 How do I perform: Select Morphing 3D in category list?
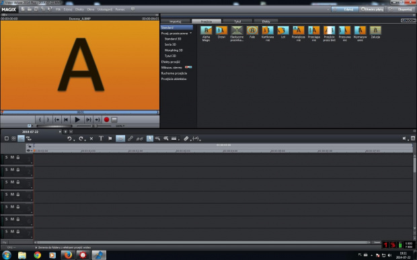[x=174, y=50]
